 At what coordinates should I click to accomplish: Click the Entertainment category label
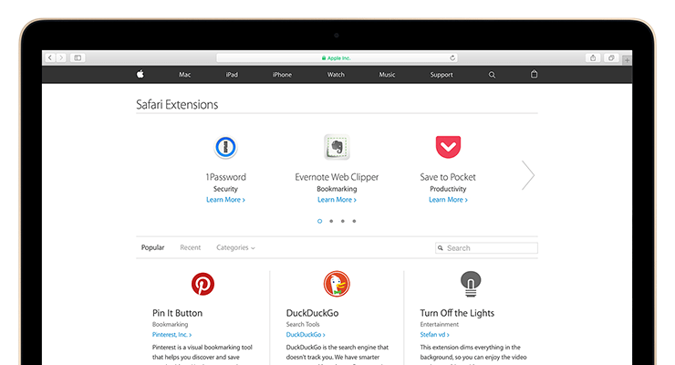click(x=440, y=324)
